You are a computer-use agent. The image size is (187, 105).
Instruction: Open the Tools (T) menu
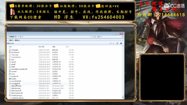point(11,40)
